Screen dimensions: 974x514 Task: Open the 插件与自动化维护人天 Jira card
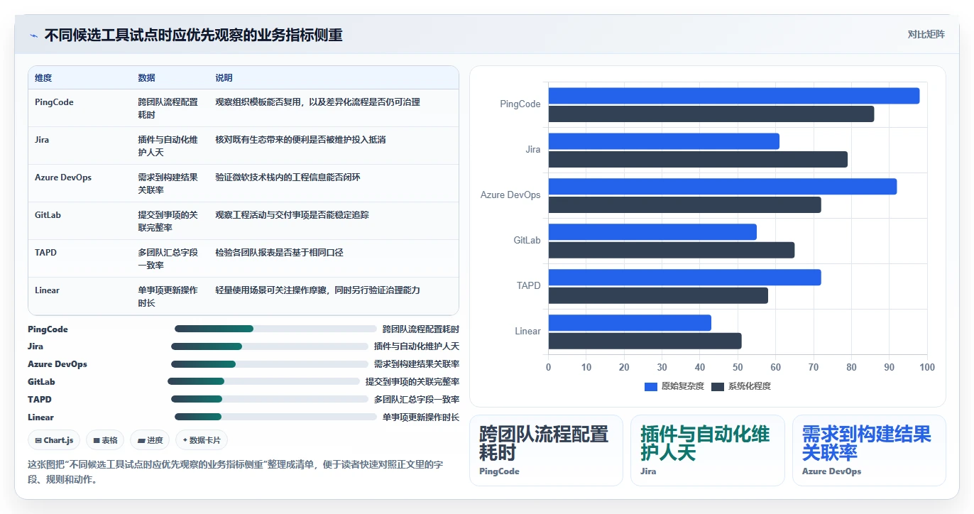coord(707,450)
